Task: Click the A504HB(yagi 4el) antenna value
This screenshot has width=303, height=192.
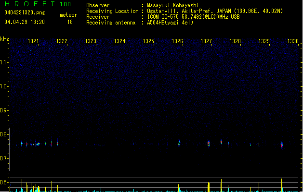Action: point(170,23)
